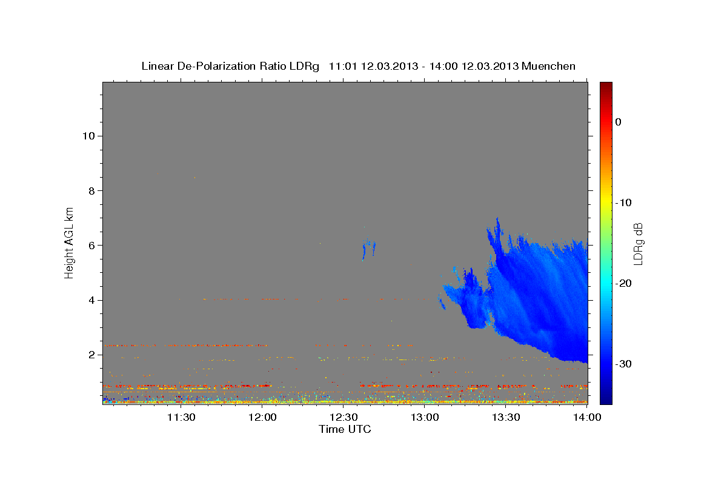727x485 pixels.
Task: Click the 'LDRg dB' colorbar label
Action: [638, 244]
